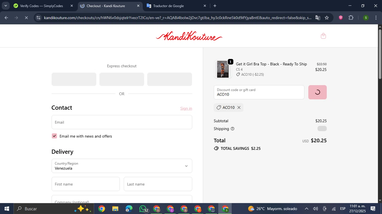Open Chrome from the taskbar first icon
The image size is (382, 214).
(x=102, y=209)
